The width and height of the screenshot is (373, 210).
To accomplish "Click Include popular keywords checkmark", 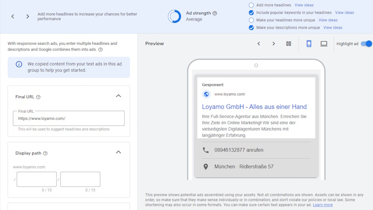I will (x=251, y=13).
